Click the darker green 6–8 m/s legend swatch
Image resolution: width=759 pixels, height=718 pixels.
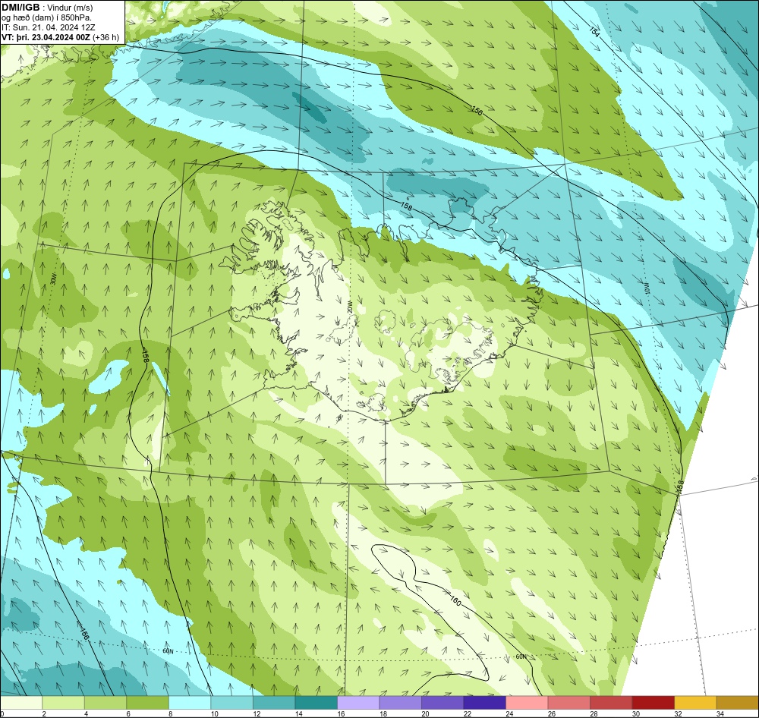148,702
